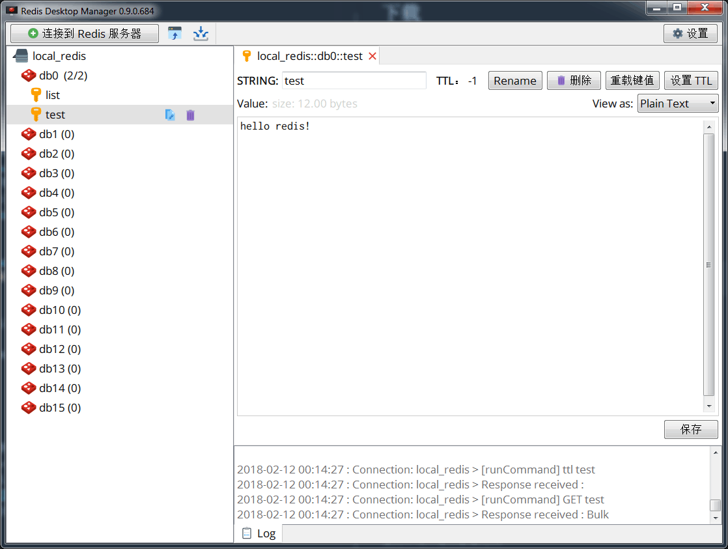Click the db6 database icon
The height and width of the screenshot is (549, 728).
(x=29, y=232)
